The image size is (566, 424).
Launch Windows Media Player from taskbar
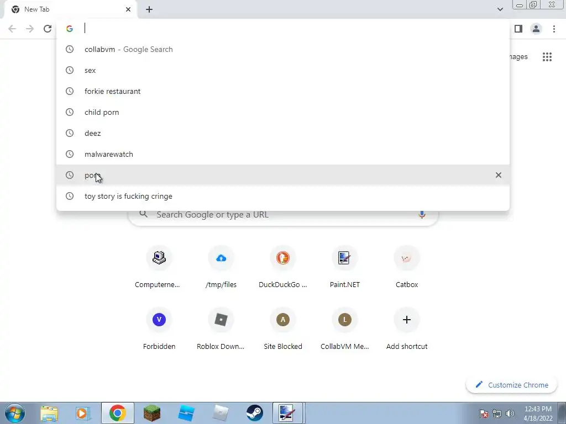(83, 413)
